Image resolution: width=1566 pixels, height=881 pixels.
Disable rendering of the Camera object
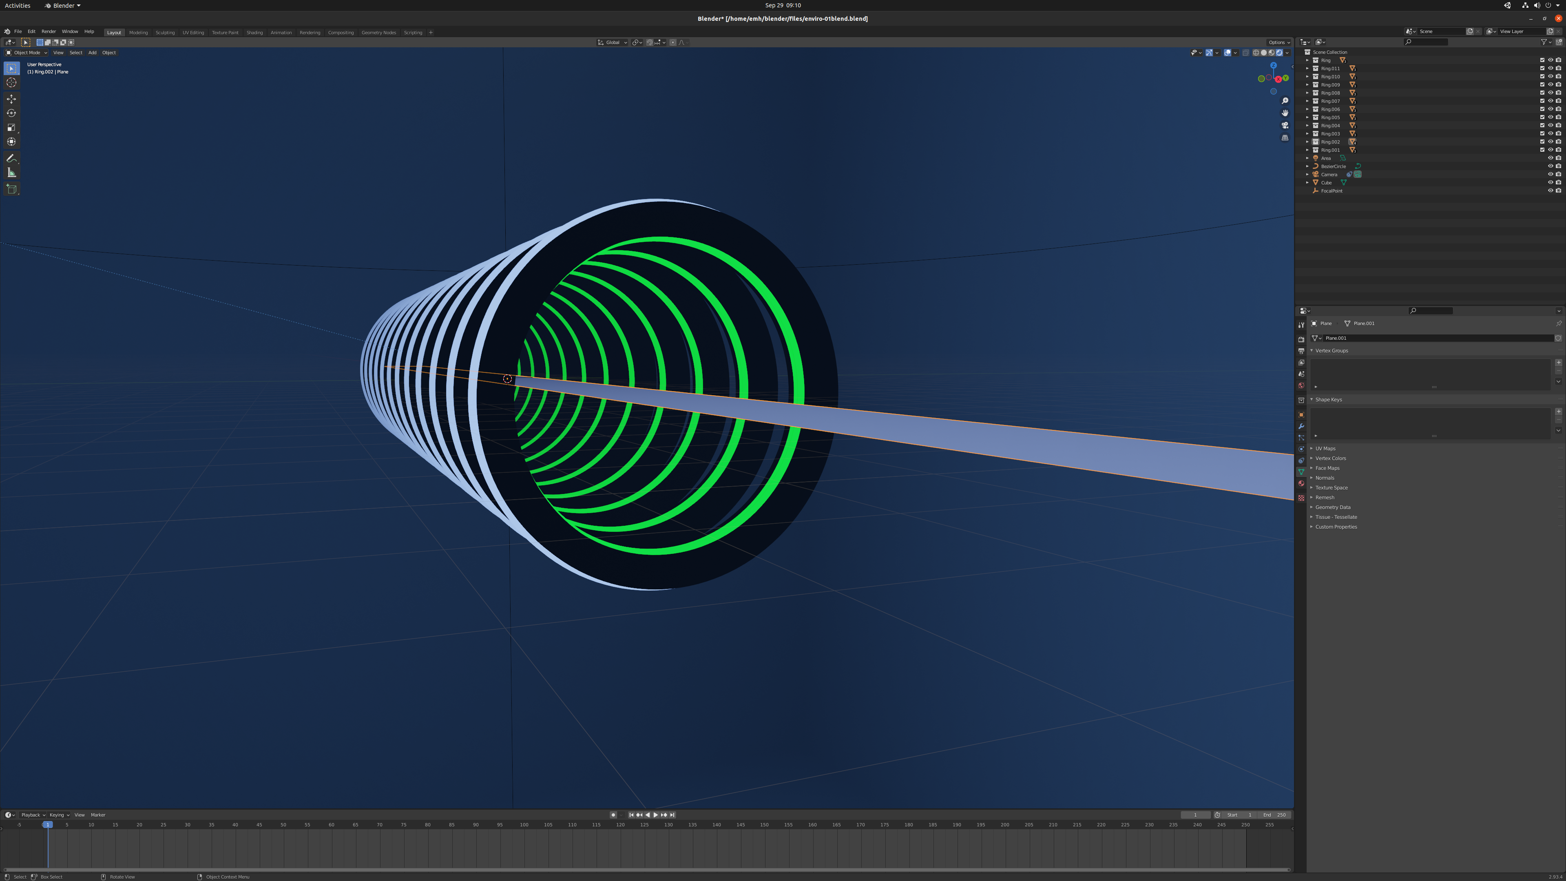[1558, 175]
